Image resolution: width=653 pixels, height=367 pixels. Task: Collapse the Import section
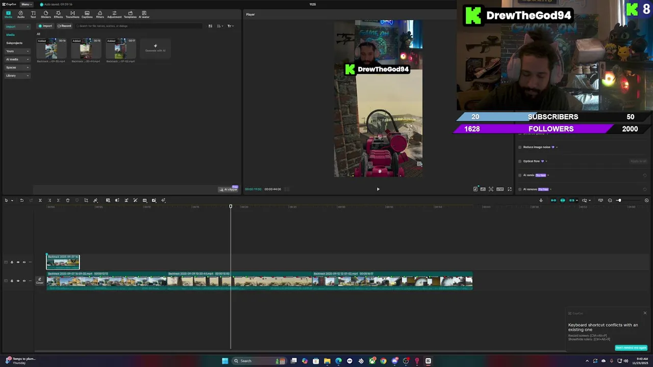click(x=17, y=27)
